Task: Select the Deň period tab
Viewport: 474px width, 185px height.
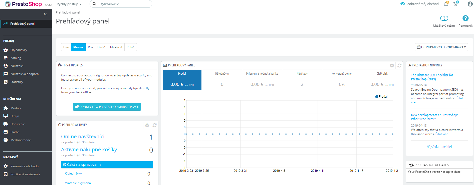Action: click(x=66, y=47)
